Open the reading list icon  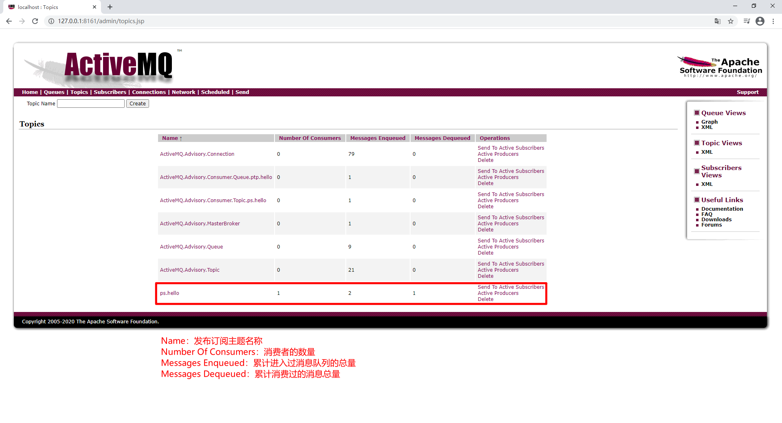tap(747, 21)
